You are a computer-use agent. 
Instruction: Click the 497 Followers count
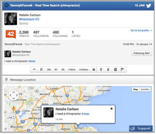(41, 34)
